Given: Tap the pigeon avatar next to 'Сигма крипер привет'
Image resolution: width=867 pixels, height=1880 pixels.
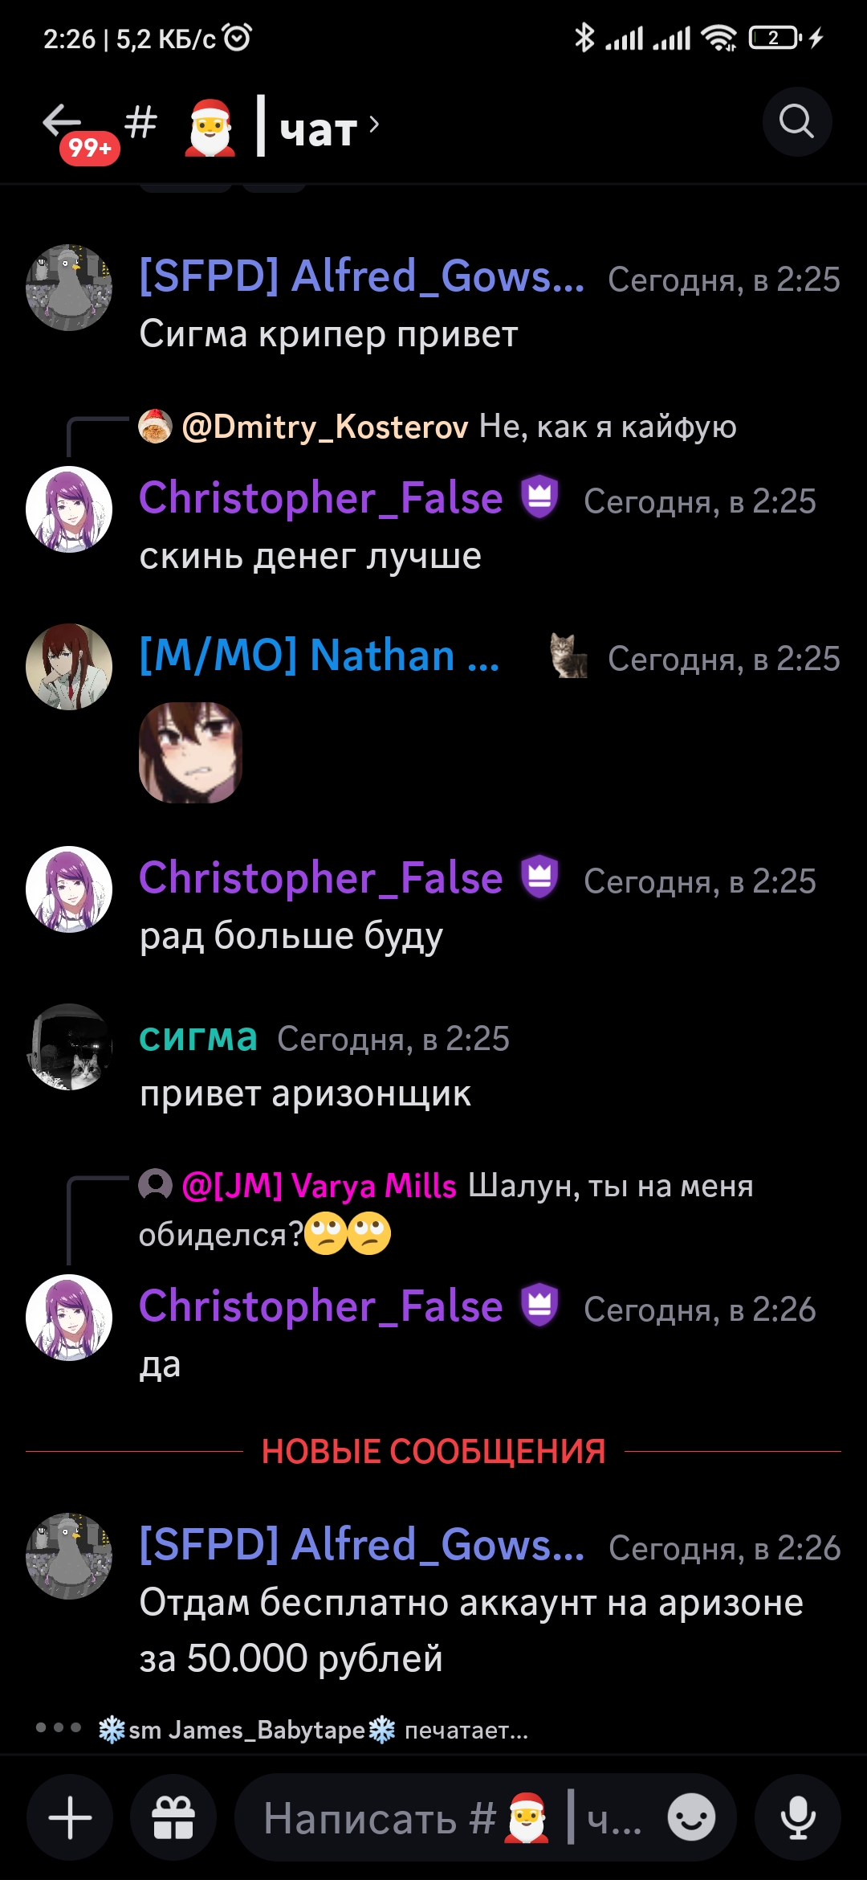Looking at the screenshot, I should click(69, 288).
